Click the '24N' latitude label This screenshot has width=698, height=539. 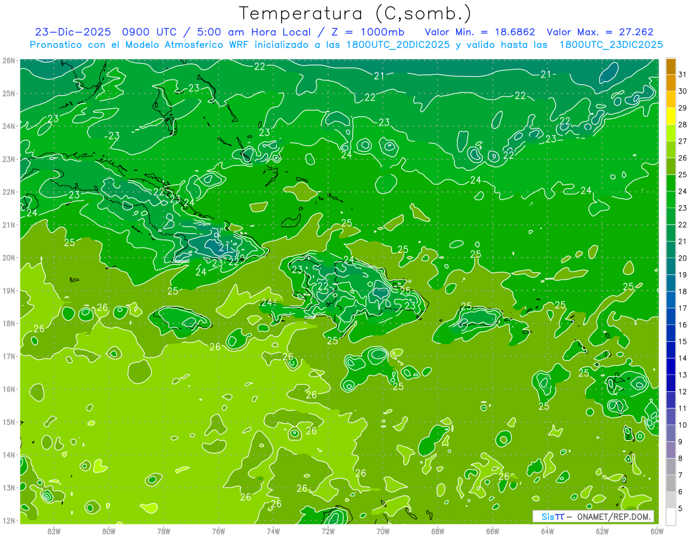click(x=8, y=126)
